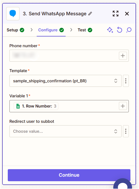This screenshot has height=189, width=139.
Task: Click the Continue button
Action: pos(69,175)
